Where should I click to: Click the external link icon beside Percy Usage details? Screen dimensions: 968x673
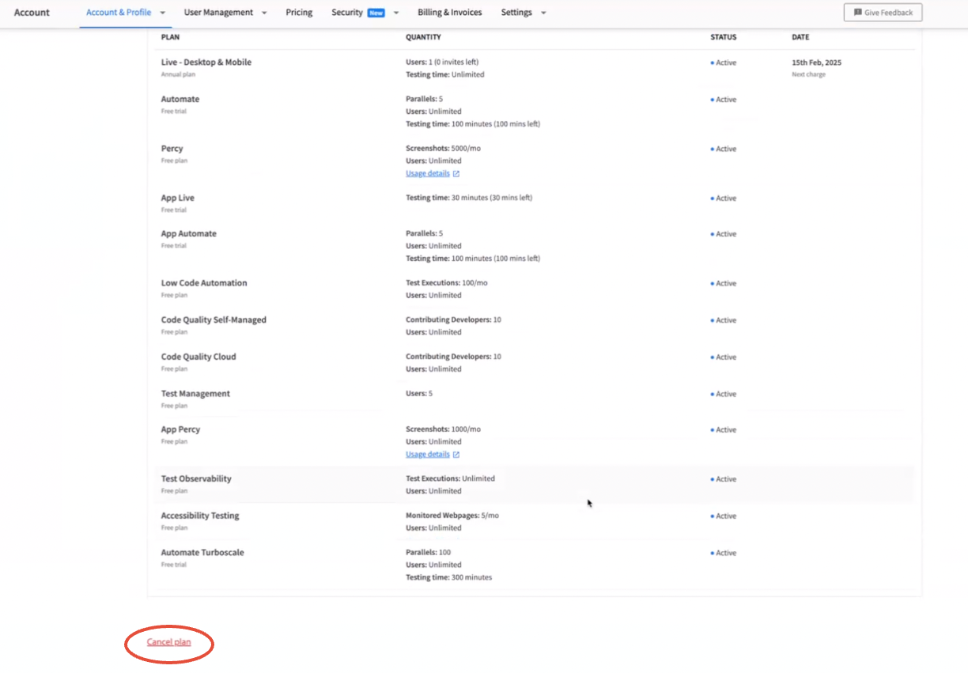(456, 174)
